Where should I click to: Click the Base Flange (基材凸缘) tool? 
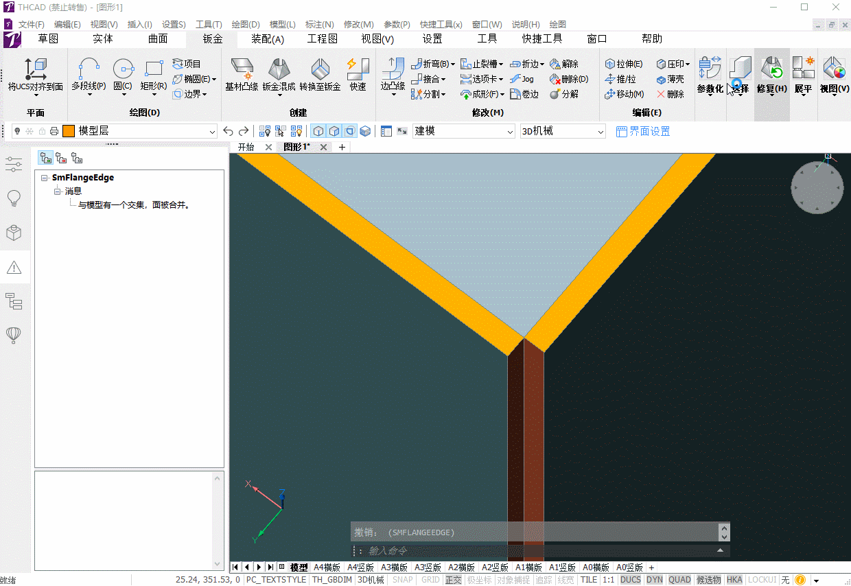(x=242, y=75)
